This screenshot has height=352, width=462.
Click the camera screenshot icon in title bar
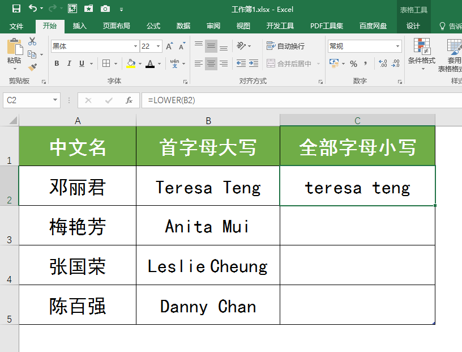point(105,9)
